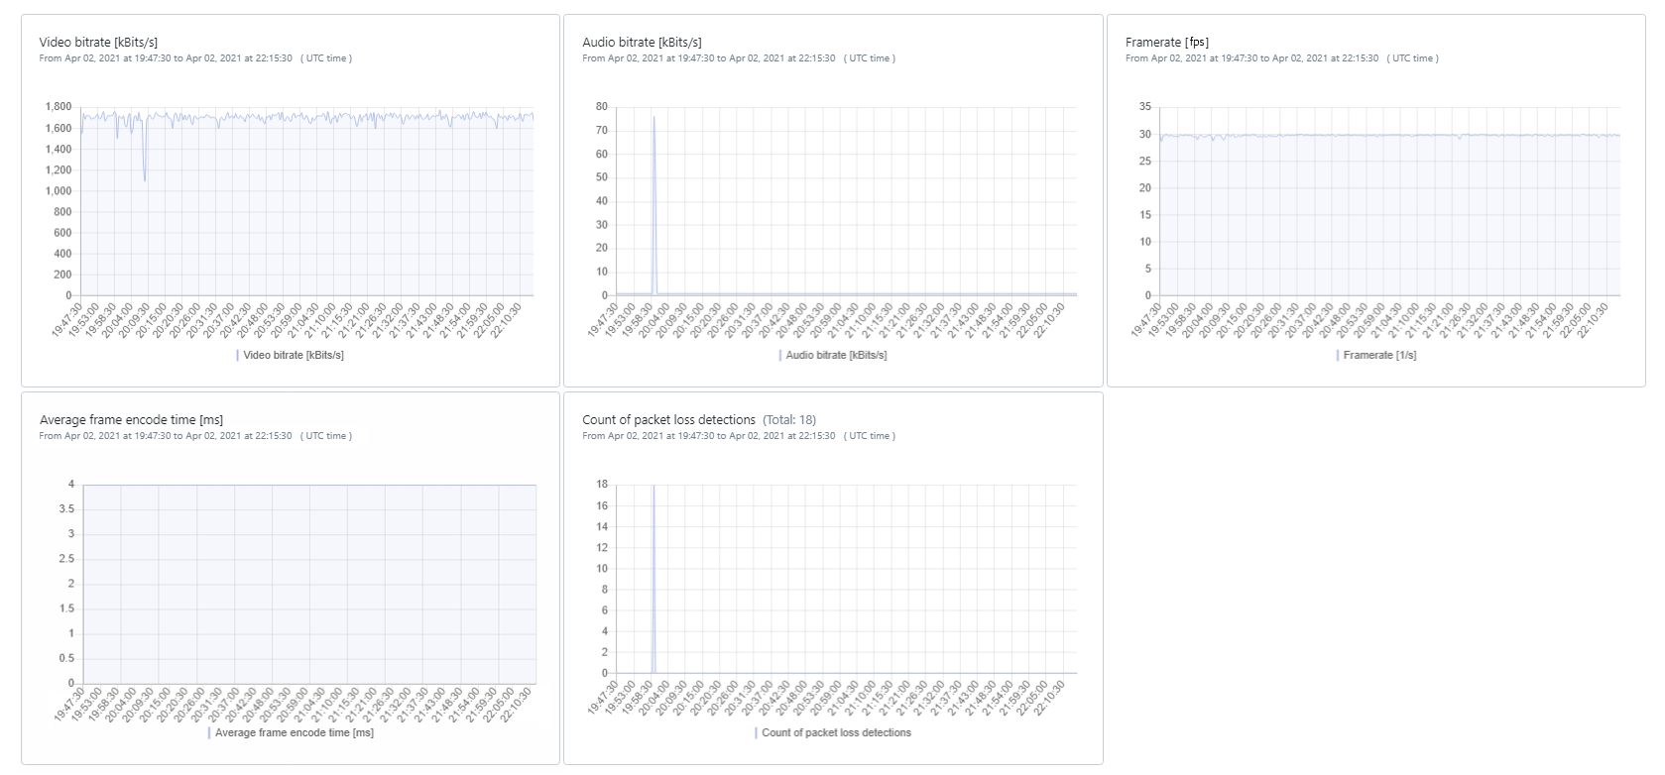Image resolution: width=1665 pixels, height=775 pixels.
Task: Click the 18 y-axis value on packet loss chart
Action: (x=601, y=485)
